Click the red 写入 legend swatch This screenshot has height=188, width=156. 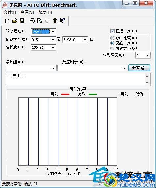[x=65, y=94]
